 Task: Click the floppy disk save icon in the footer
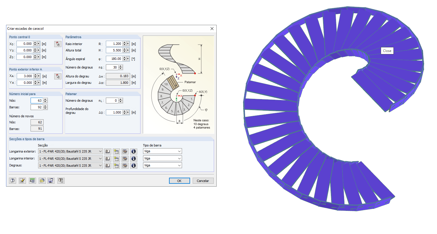(x=51, y=181)
